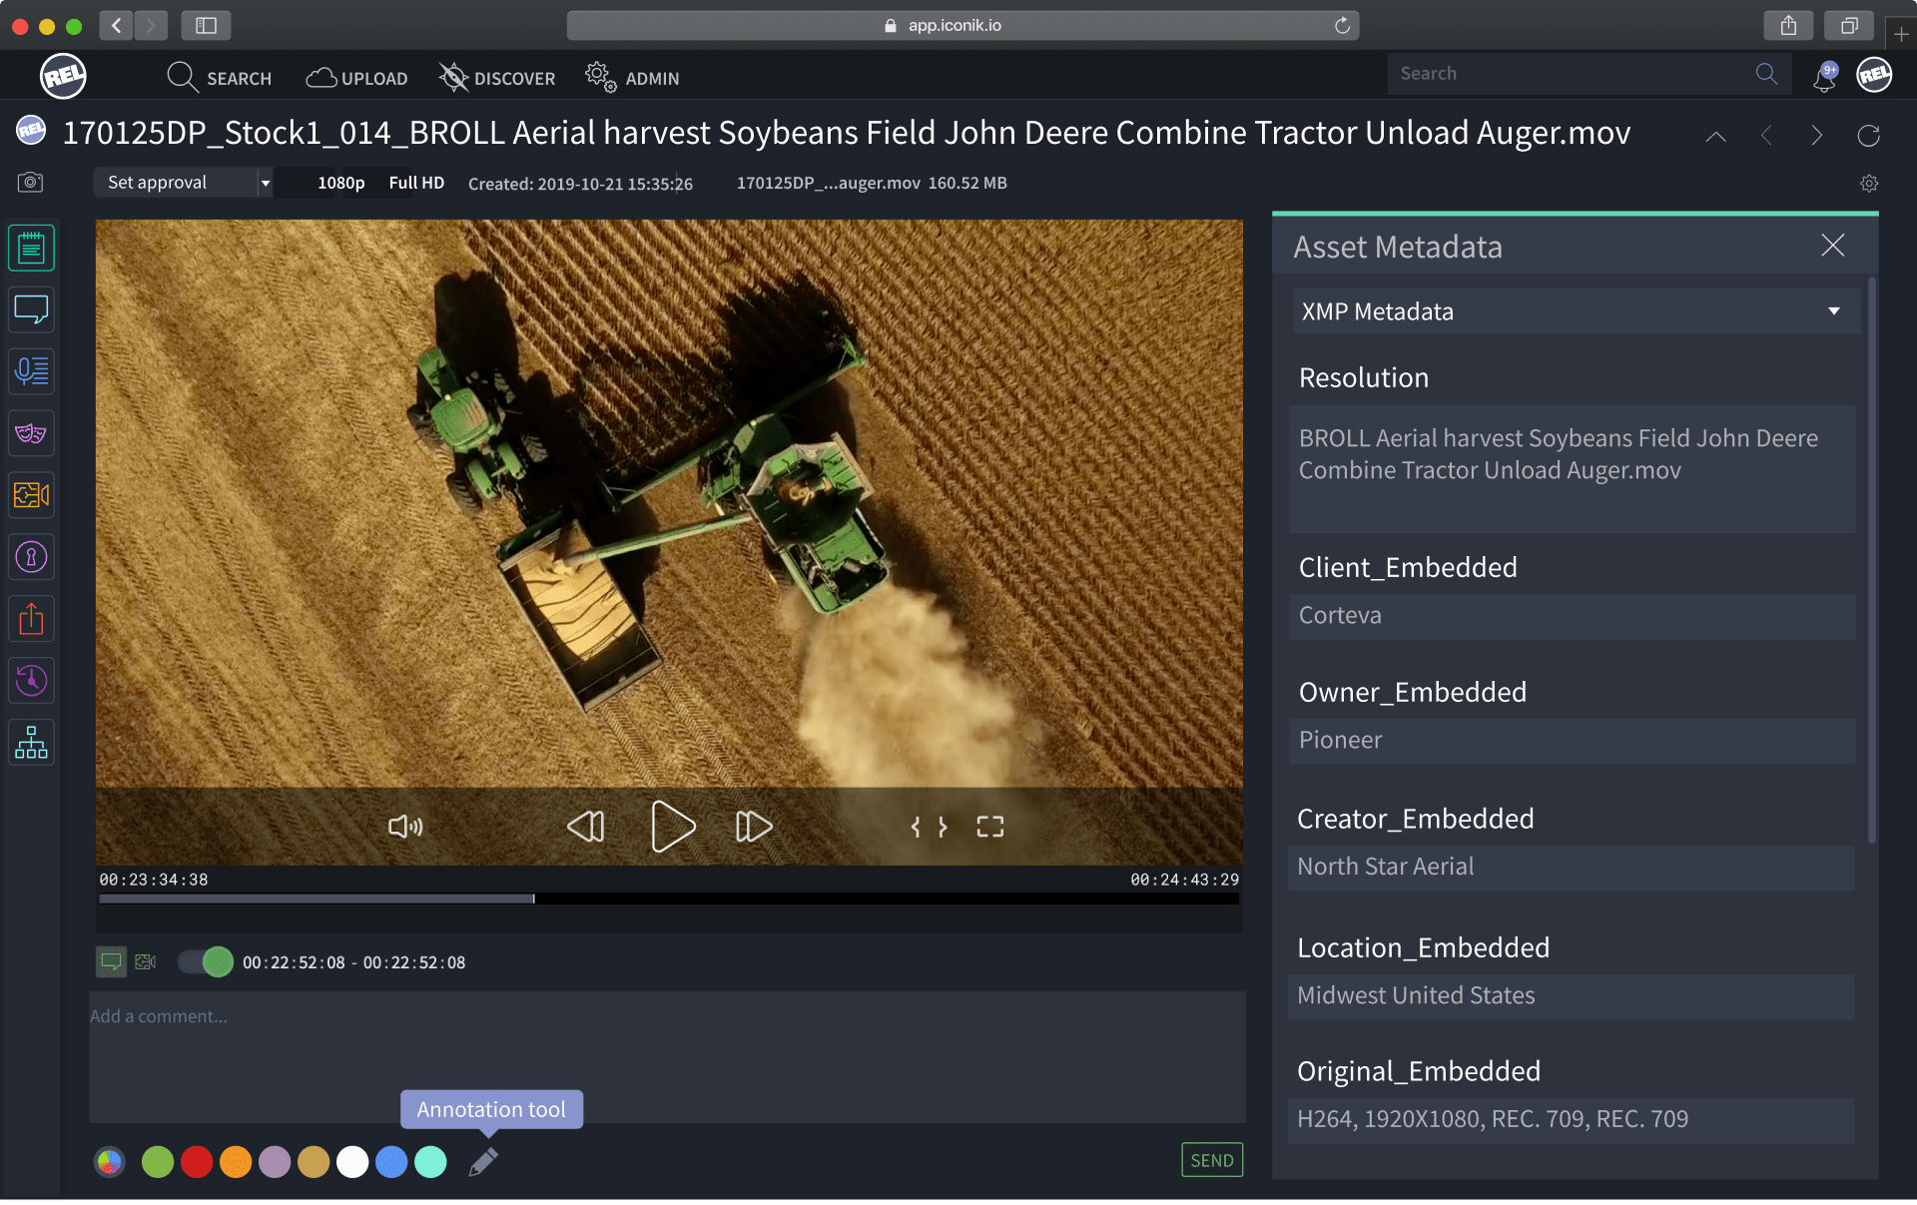Play the video
The image size is (1917, 1205).
coord(672,827)
